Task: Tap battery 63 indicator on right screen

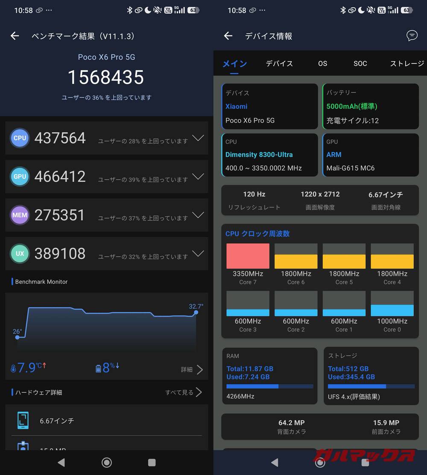Action: [407, 10]
